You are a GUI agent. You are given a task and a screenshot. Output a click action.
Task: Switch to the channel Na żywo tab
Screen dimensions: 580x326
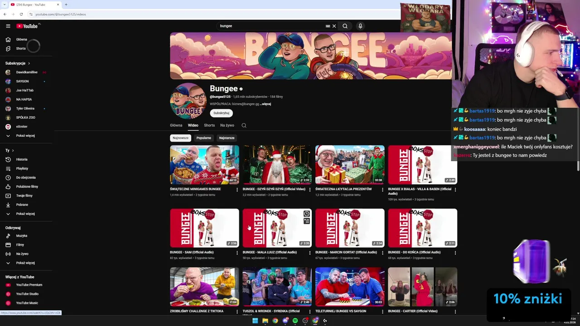pyautogui.click(x=227, y=125)
